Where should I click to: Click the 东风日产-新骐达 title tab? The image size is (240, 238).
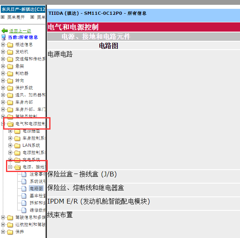[x=23, y=10]
